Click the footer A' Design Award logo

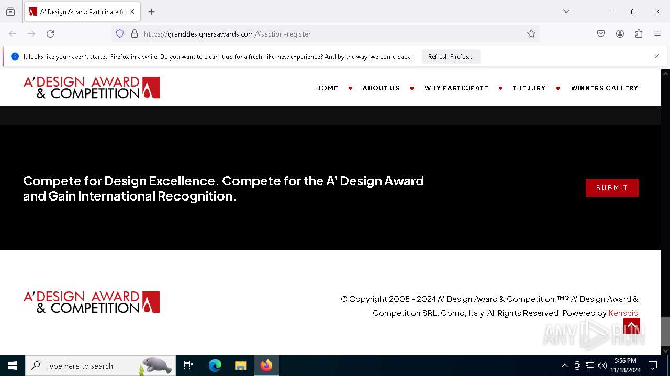92,302
